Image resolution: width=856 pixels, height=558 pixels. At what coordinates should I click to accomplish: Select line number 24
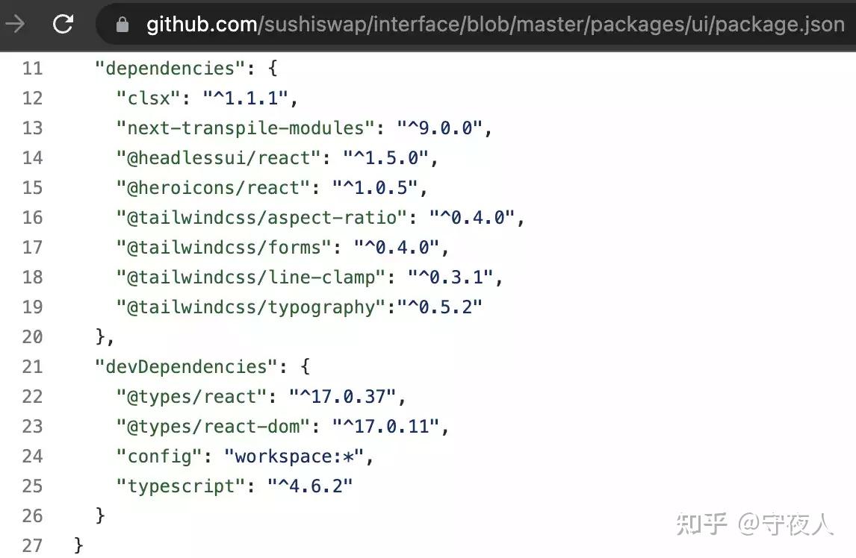coord(32,456)
